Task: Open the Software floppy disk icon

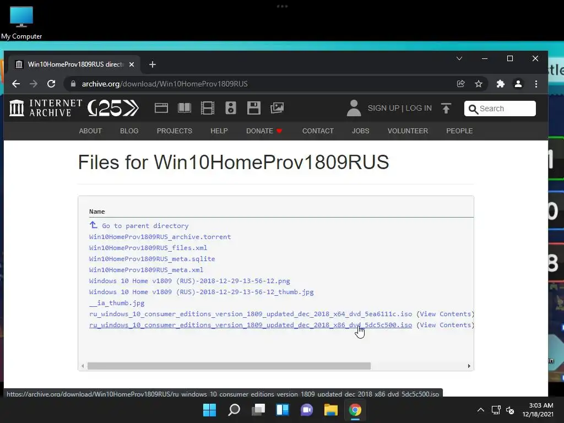Action: click(x=253, y=108)
